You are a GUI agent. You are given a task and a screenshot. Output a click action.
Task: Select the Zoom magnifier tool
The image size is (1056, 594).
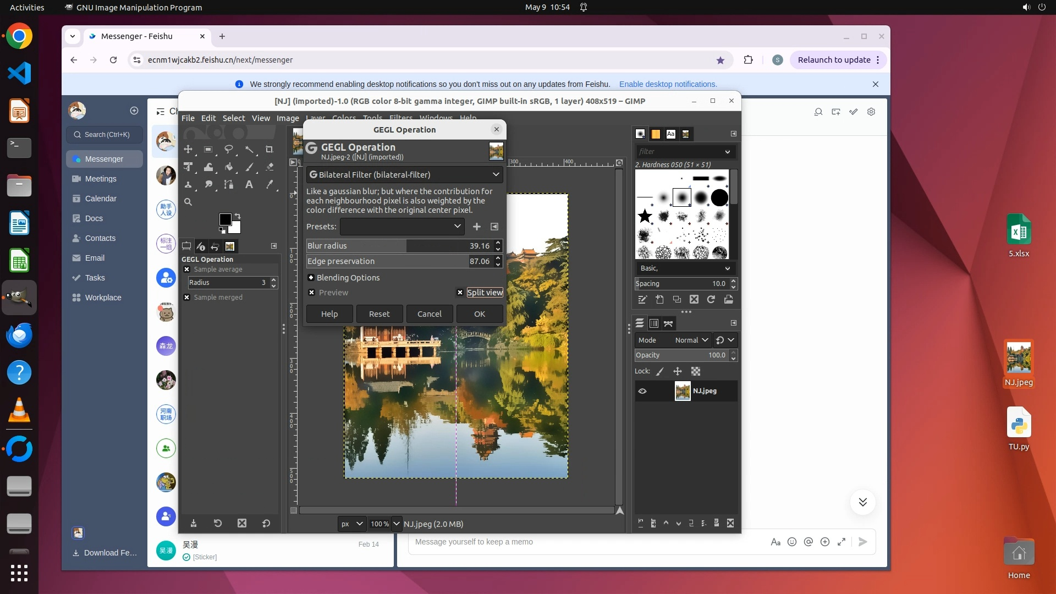(188, 202)
